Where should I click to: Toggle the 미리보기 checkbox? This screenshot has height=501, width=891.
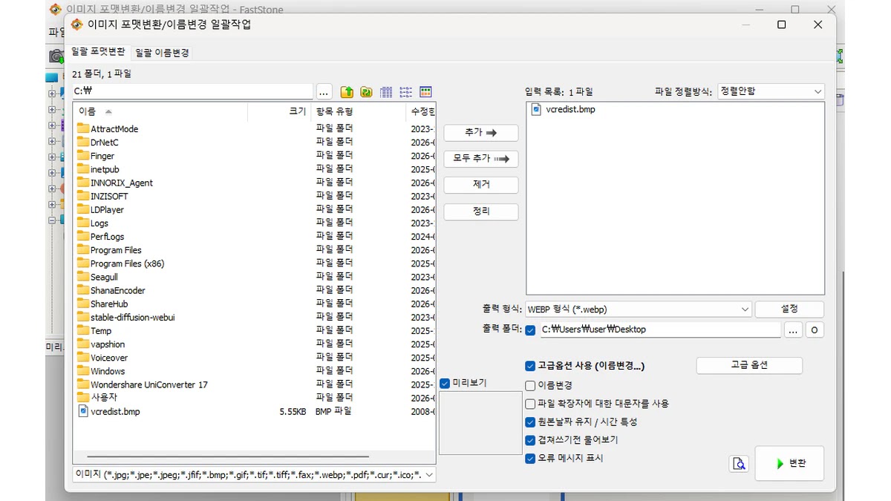(x=445, y=384)
